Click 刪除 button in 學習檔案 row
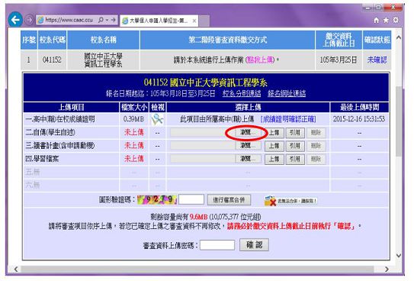Screen dimensions: 414x281 (316, 159)
